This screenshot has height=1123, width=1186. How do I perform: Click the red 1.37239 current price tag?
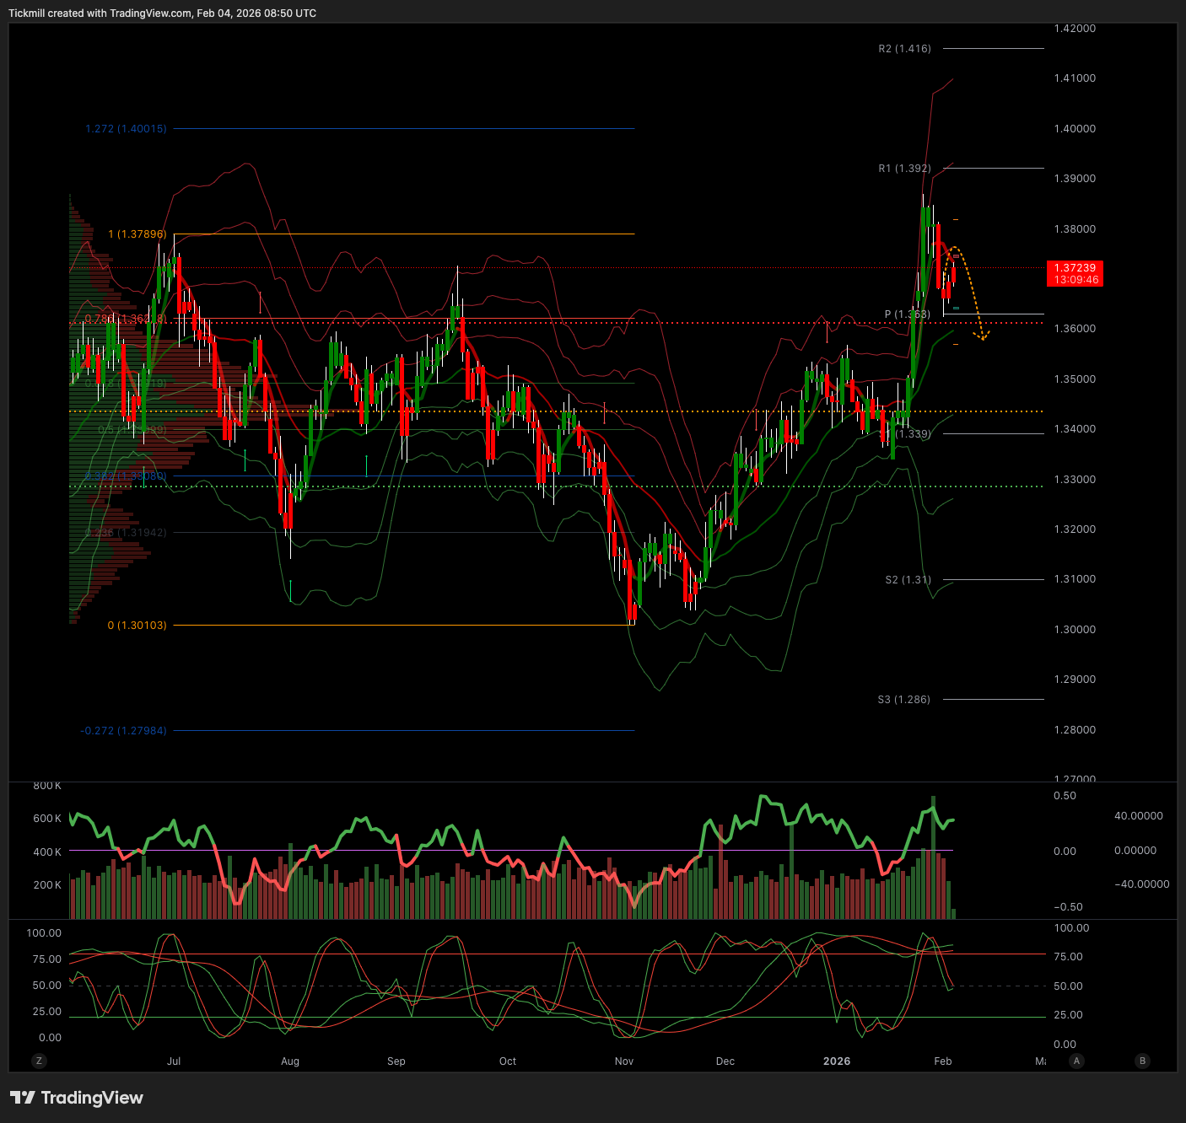click(x=1074, y=273)
